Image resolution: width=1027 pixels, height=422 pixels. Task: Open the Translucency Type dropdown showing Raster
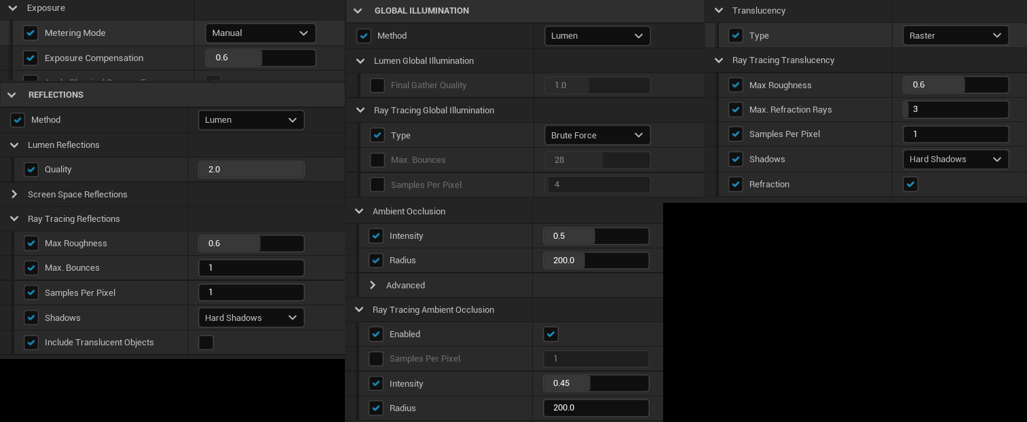[x=955, y=36]
